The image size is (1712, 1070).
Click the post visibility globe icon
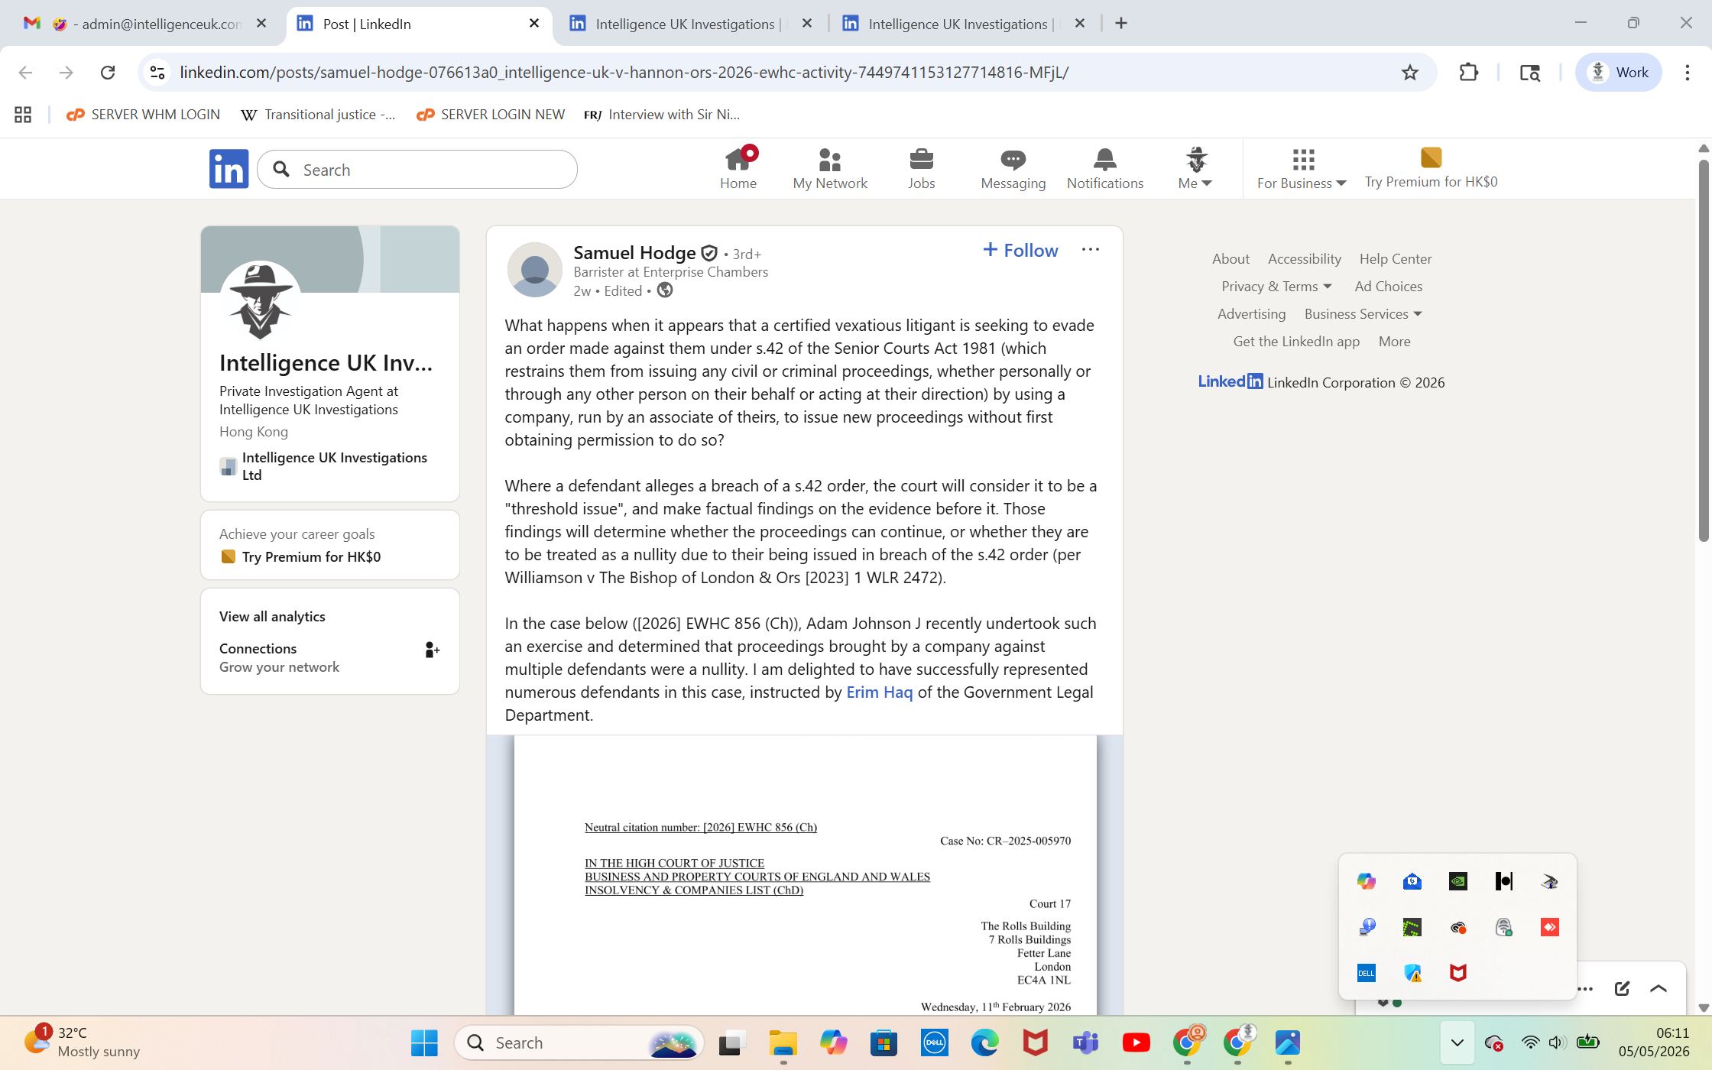point(665,290)
